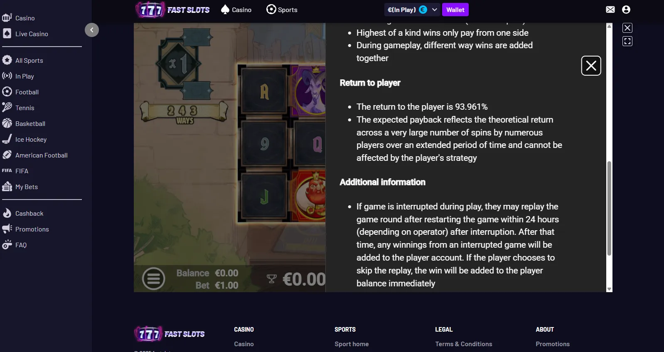
Task: Collapse the left sidebar with chevron
Action: 92,30
